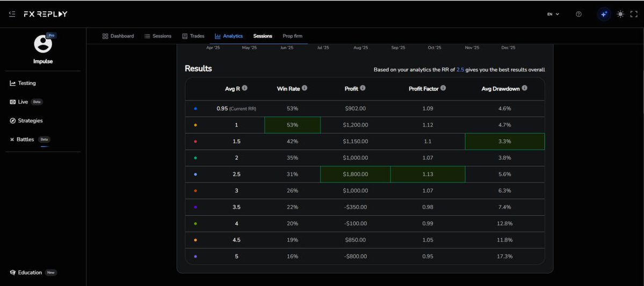Switch to the Trades tab
Image resolution: width=644 pixels, height=286 pixels.
(x=193, y=36)
